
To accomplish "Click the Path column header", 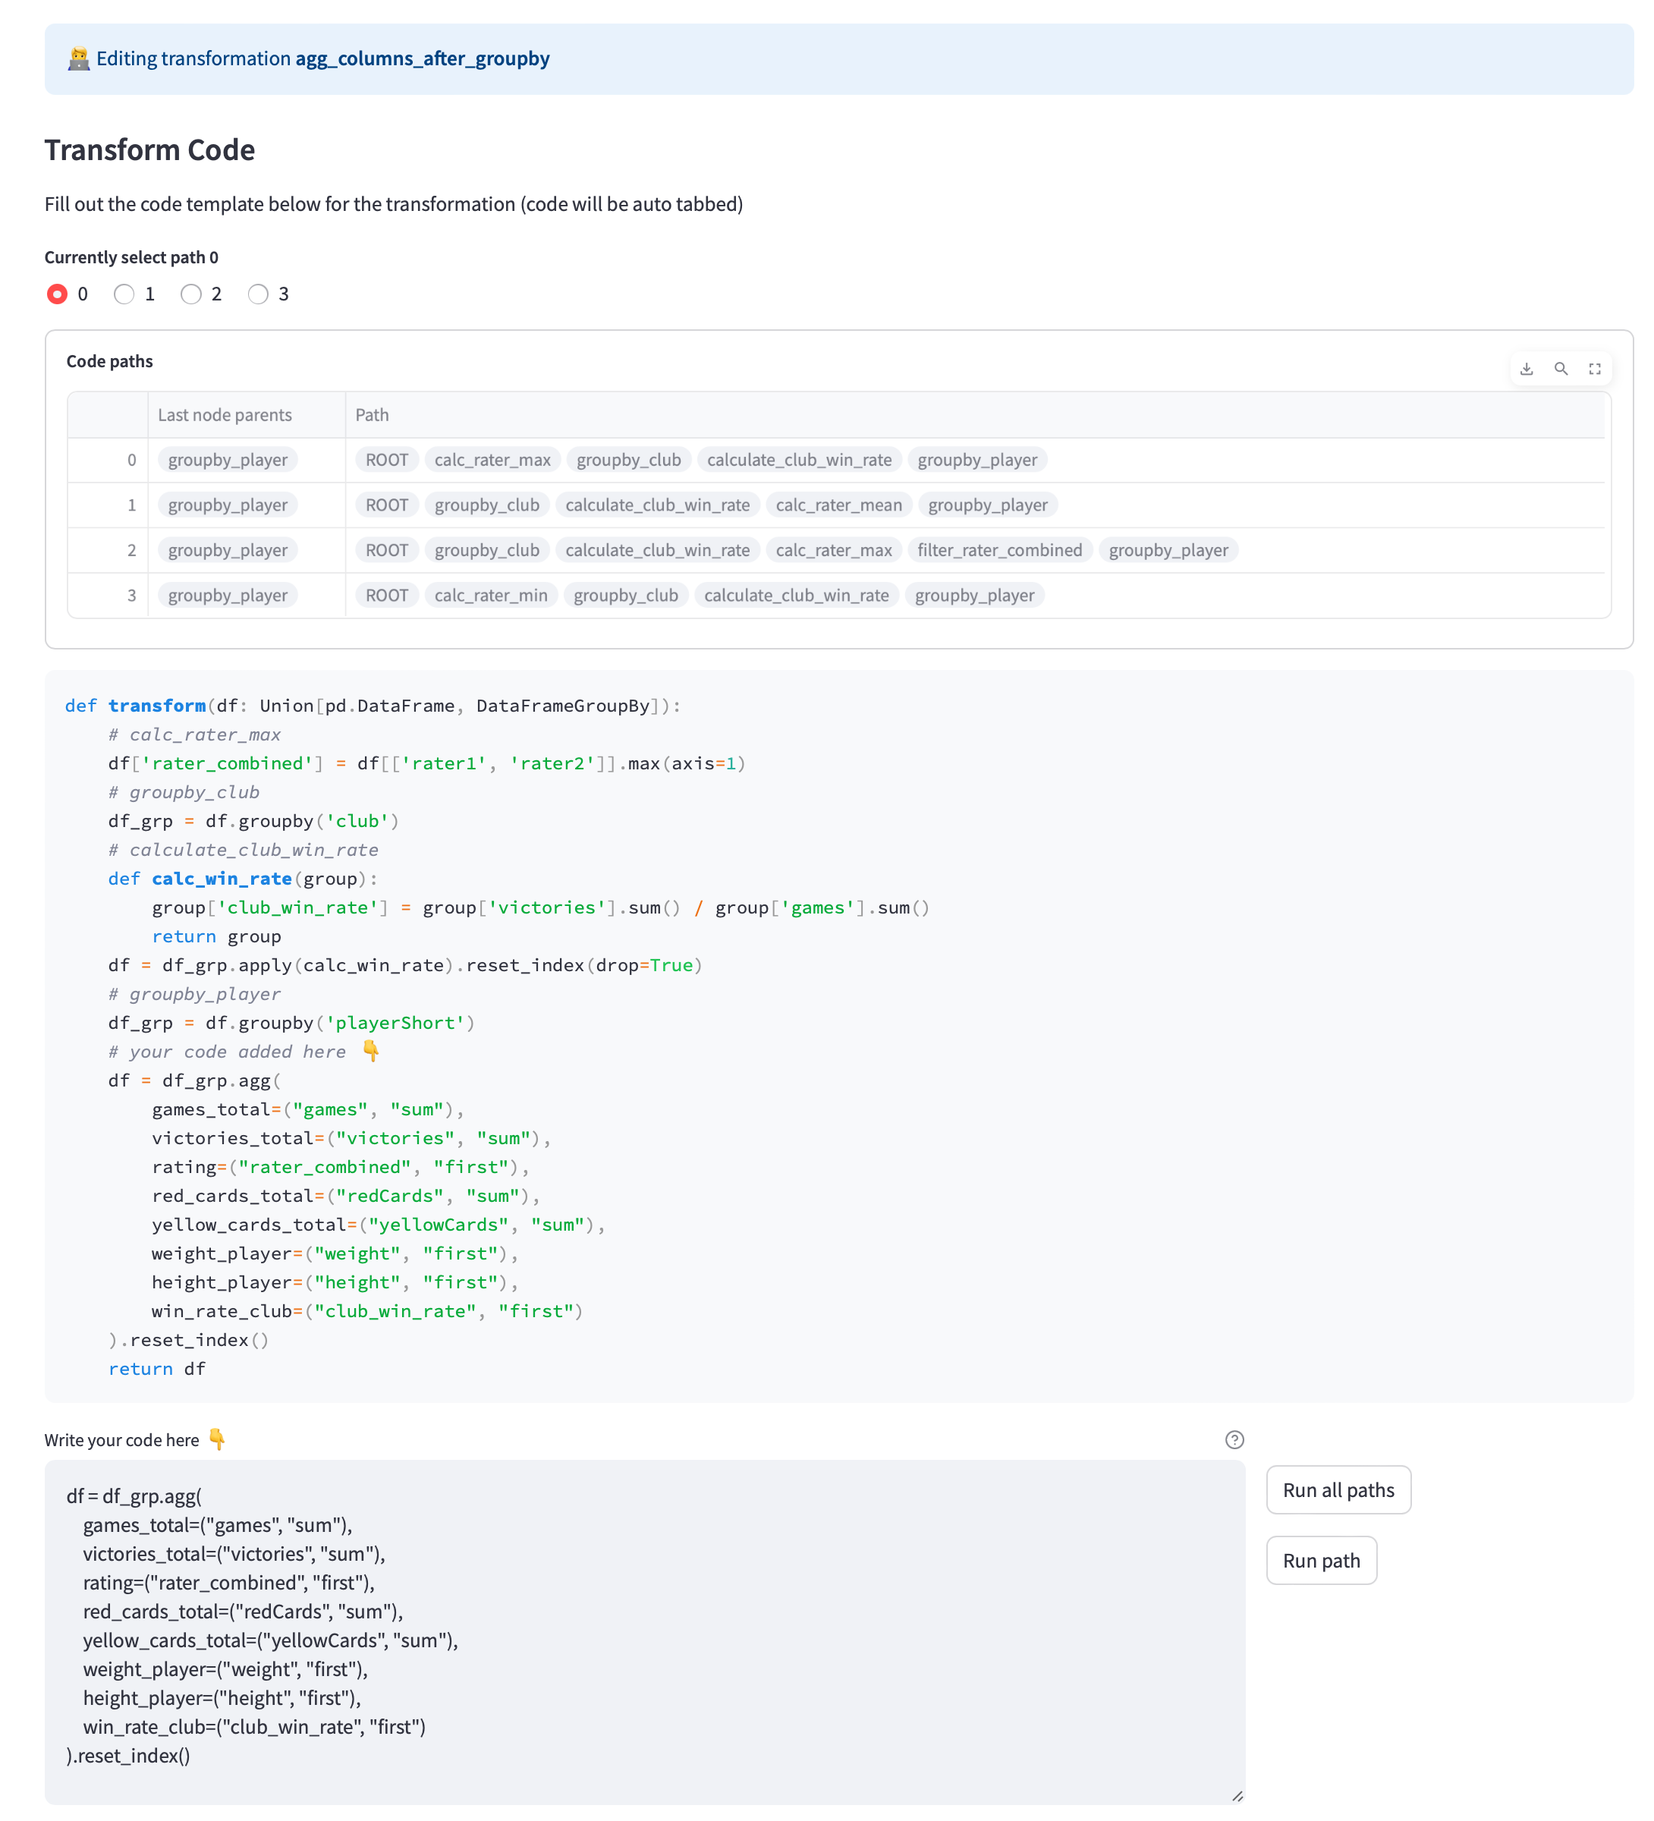I will coord(373,414).
